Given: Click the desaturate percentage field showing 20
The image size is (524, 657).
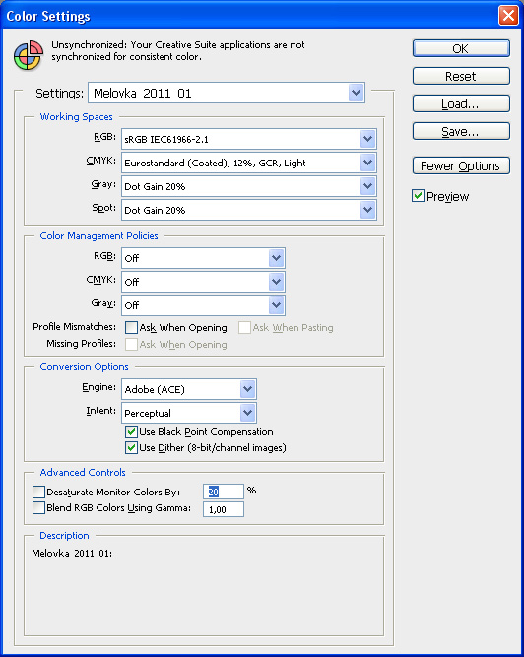Looking at the screenshot, I should tap(224, 492).
